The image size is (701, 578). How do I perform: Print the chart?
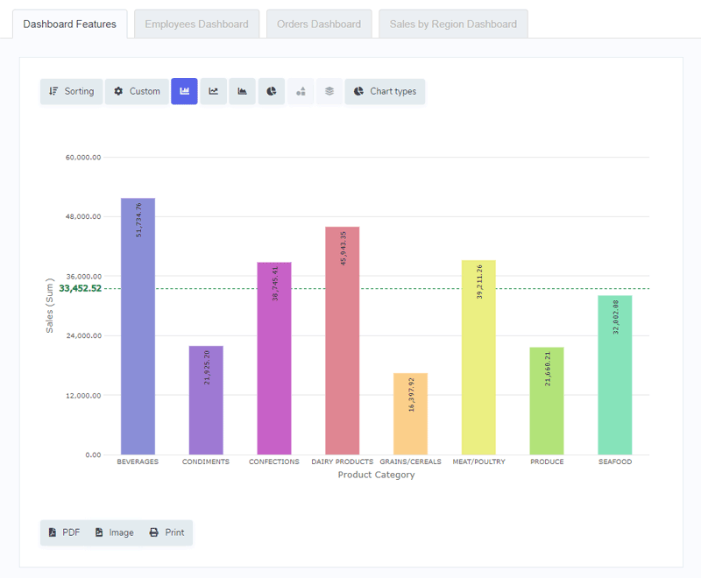(x=166, y=532)
